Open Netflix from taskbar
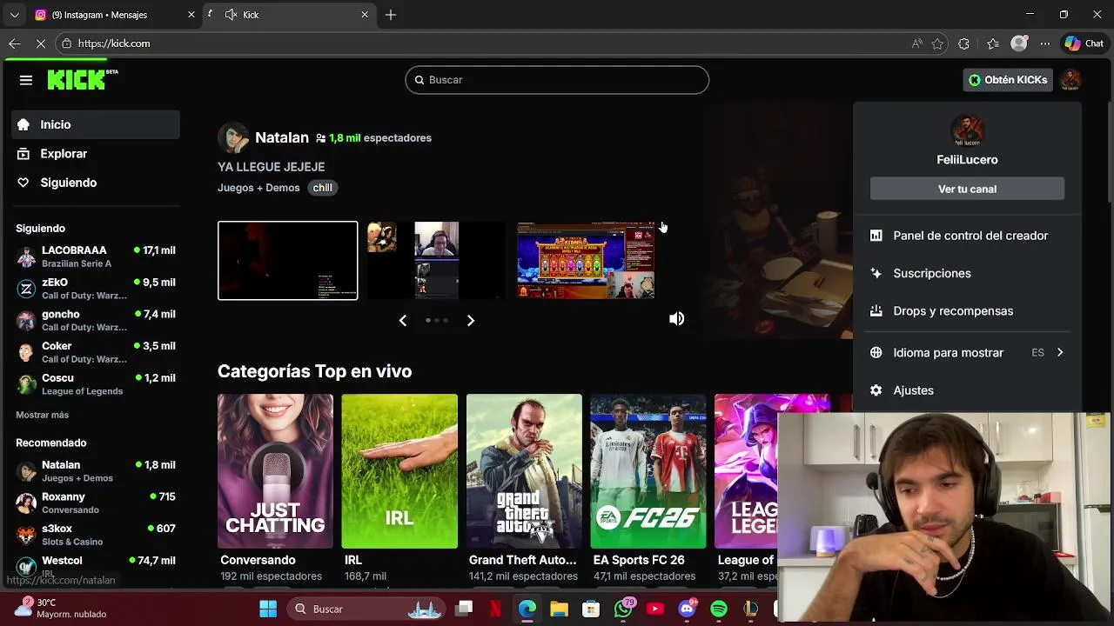 pos(495,609)
